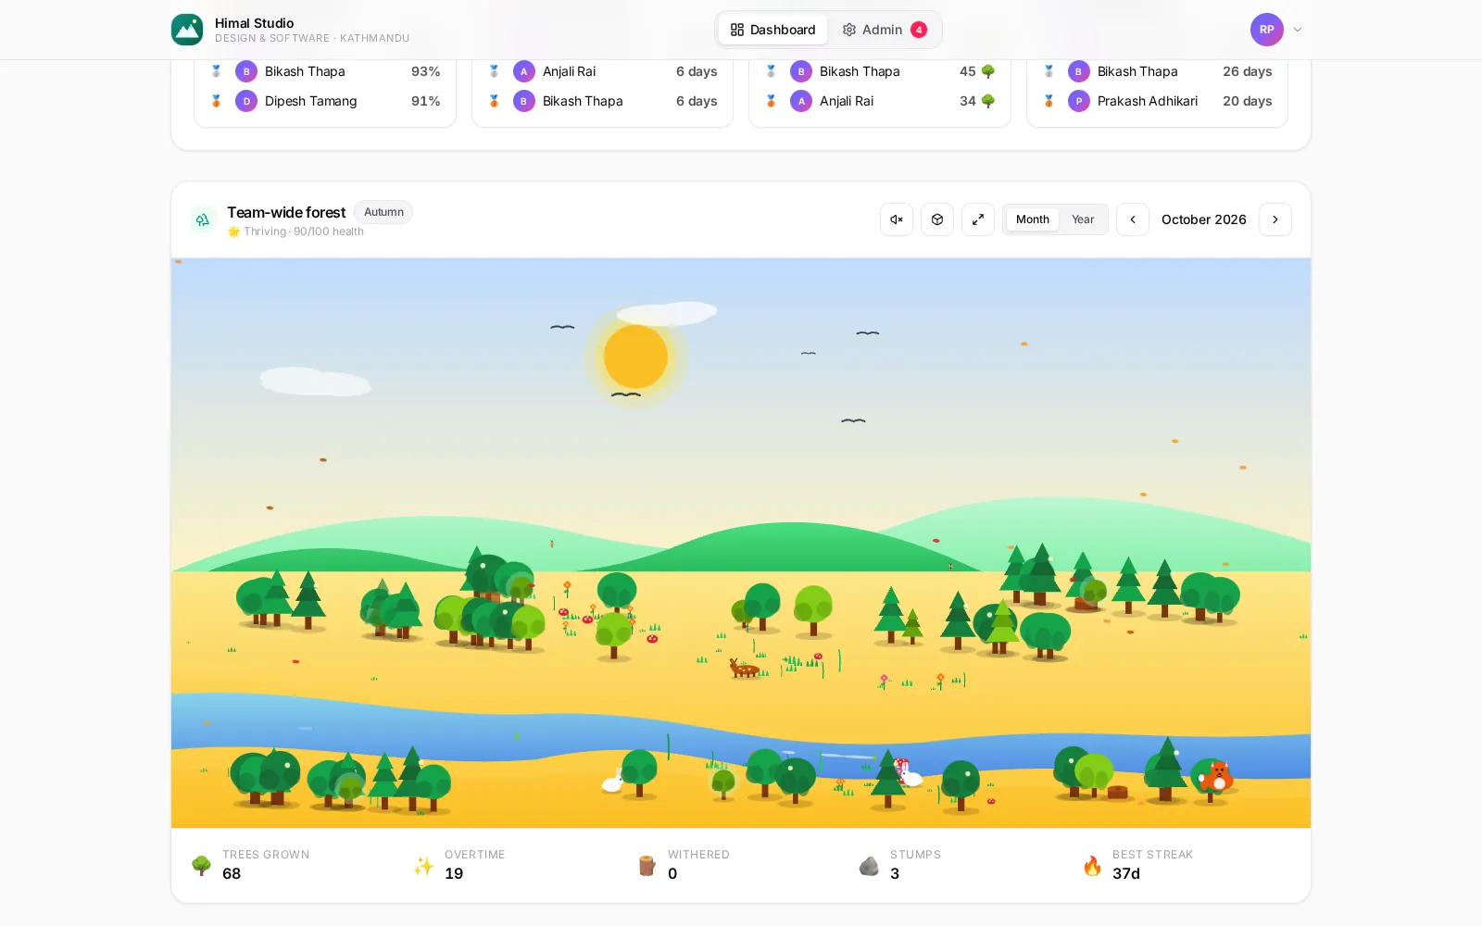The image size is (1482, 926).
Task: Click Bikash Thapa 26 days row
Action: point(1157,71)
